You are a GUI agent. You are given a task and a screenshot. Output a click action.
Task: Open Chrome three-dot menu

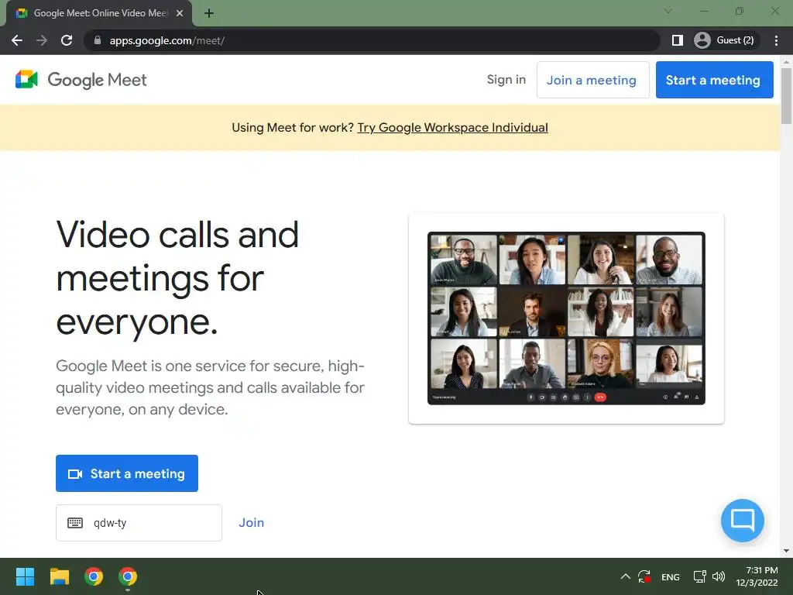click(776, 40)
